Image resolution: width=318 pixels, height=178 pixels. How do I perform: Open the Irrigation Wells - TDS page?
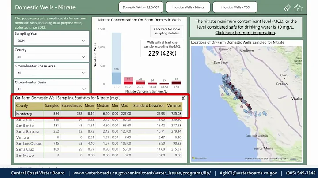click(235, 7)
